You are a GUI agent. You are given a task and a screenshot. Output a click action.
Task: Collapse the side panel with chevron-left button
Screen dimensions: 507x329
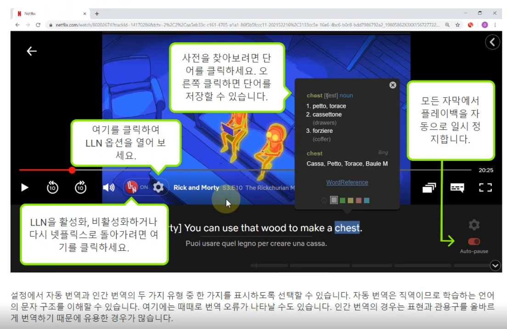pos(492,42)
